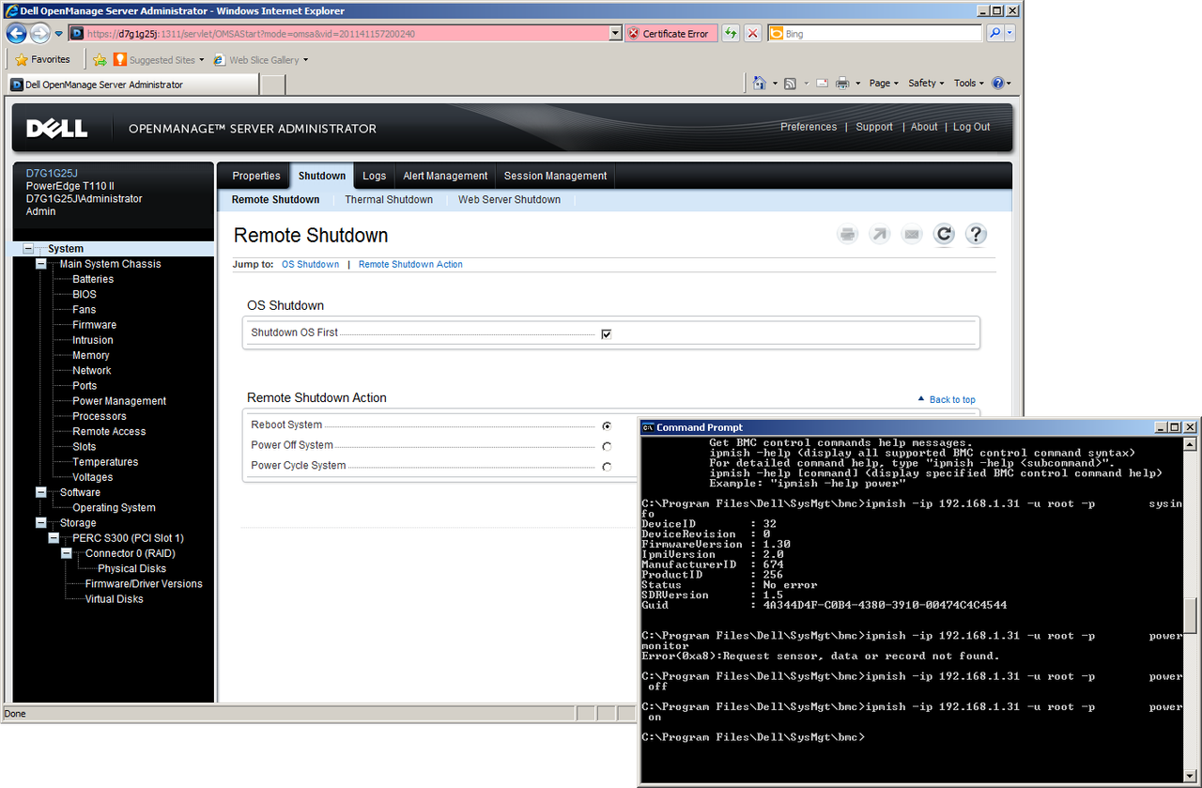Image resolution: width=1202 pixels, height=788 pixels.
Task: Click the RSS feeds icon
Action: [791, 83]
